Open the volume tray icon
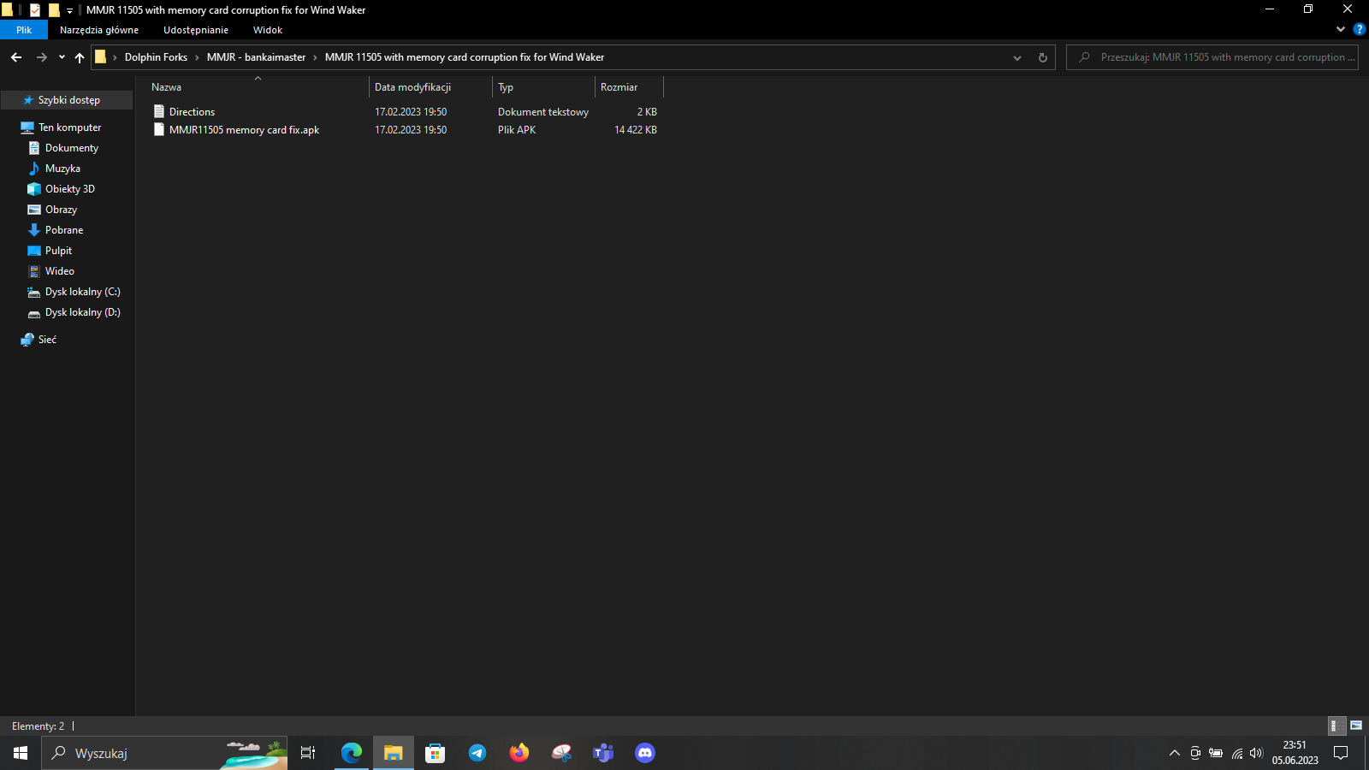This screenshot has height=770, width=1369. 1256,753
